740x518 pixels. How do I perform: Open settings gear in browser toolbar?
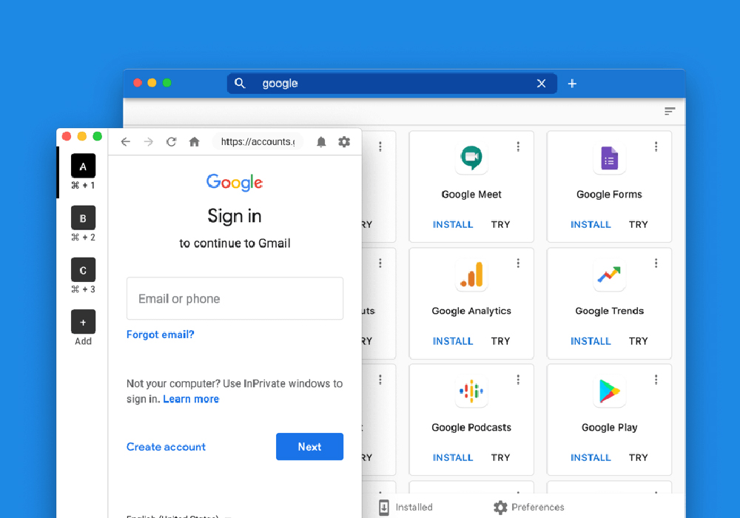tap(344, 142)
